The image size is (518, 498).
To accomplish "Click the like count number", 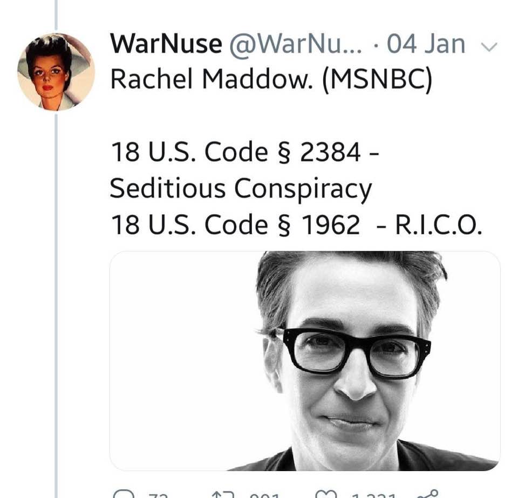I will 372,495.
